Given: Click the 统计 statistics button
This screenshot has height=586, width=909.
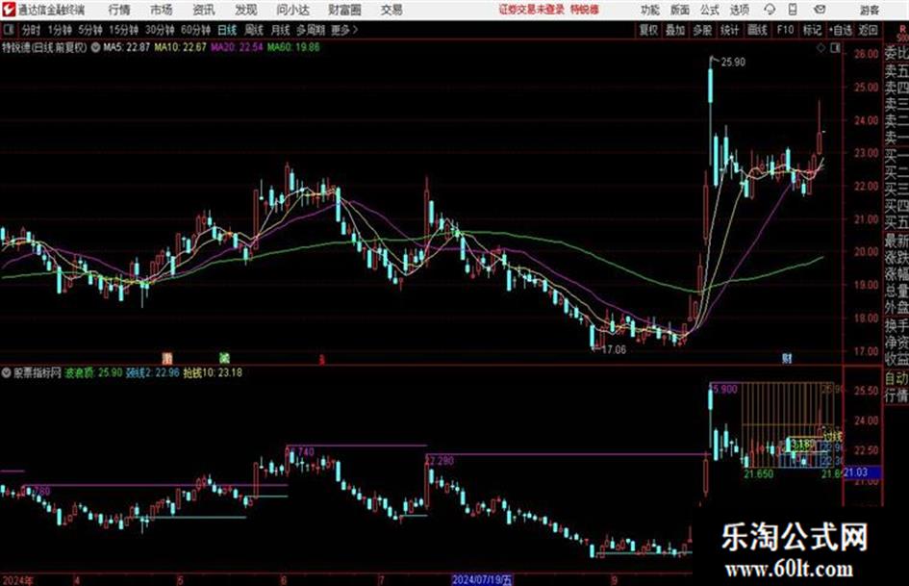Looking at the screenshot, I should coord(730,30).
